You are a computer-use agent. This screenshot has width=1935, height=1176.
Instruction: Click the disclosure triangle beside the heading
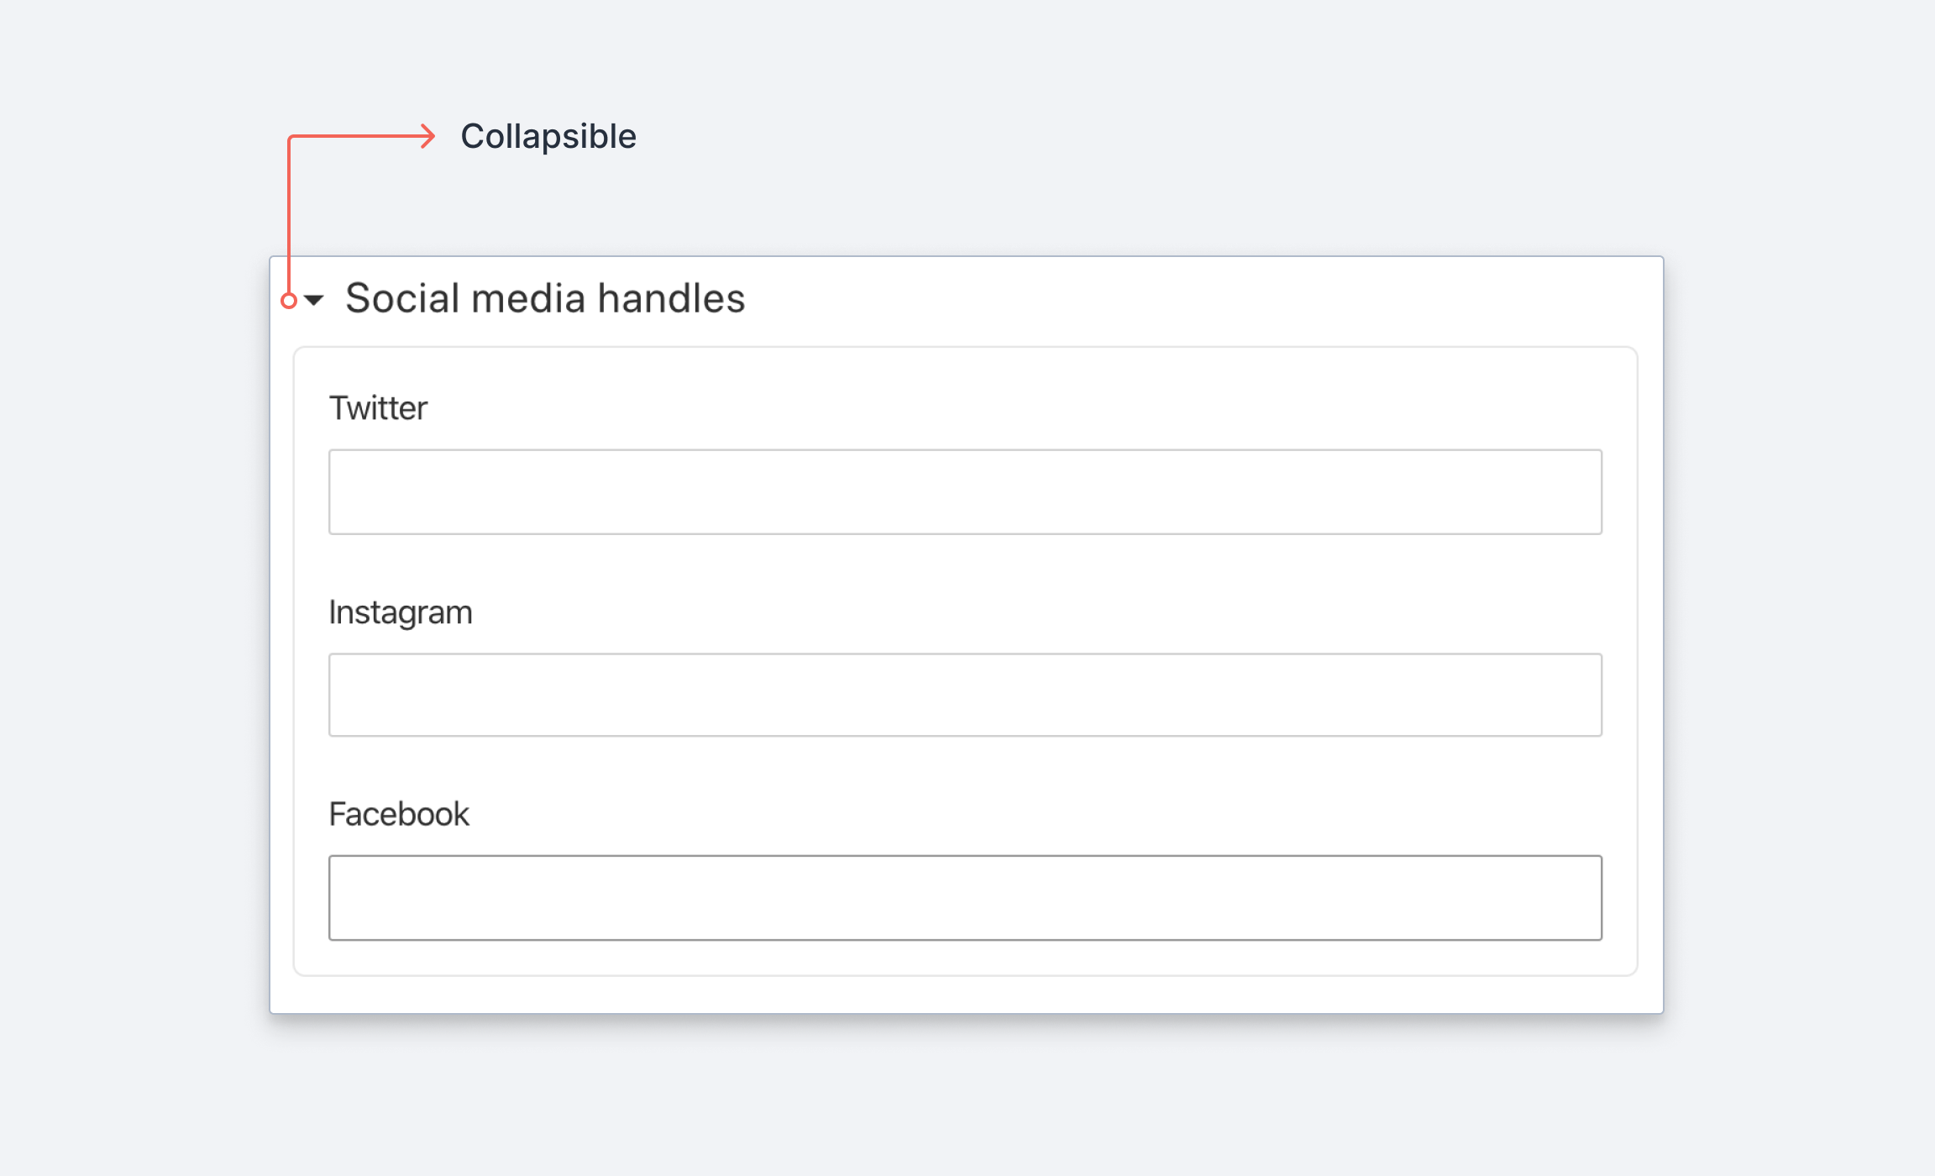click(x=315, y=298)
